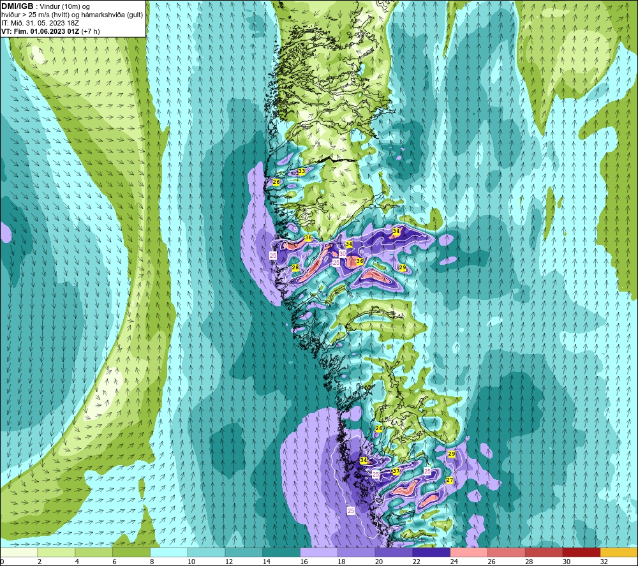Viewport: 638px width, 566px height.
Task: Click the 'DMI/IGB' heading in the title box
Action: click(17, 6)
